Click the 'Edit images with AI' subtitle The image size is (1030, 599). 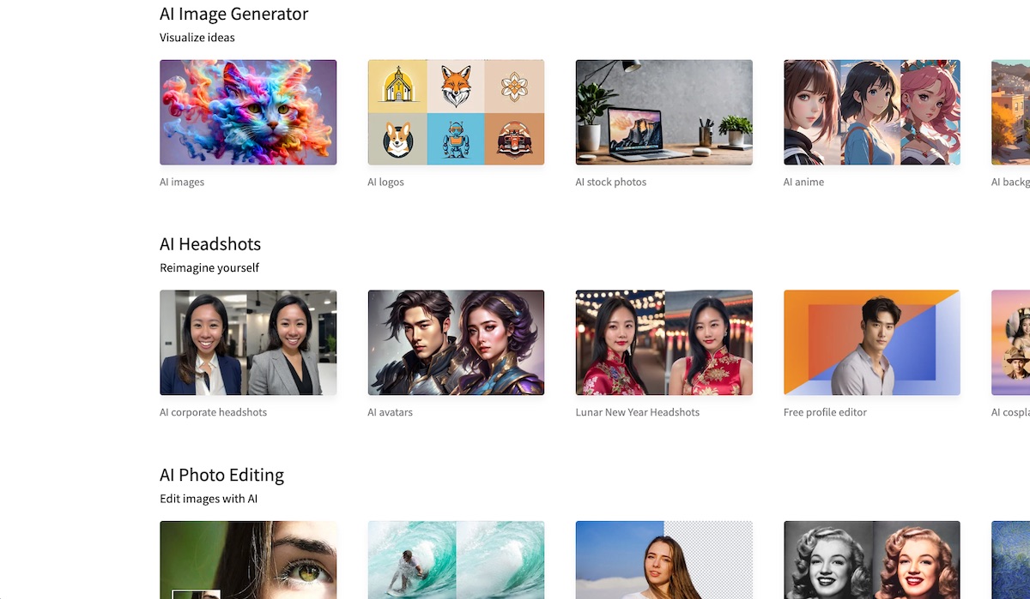209,499
